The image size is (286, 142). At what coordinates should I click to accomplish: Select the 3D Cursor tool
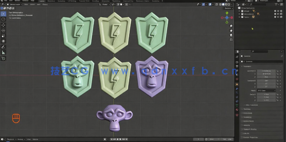click(3, 19)
